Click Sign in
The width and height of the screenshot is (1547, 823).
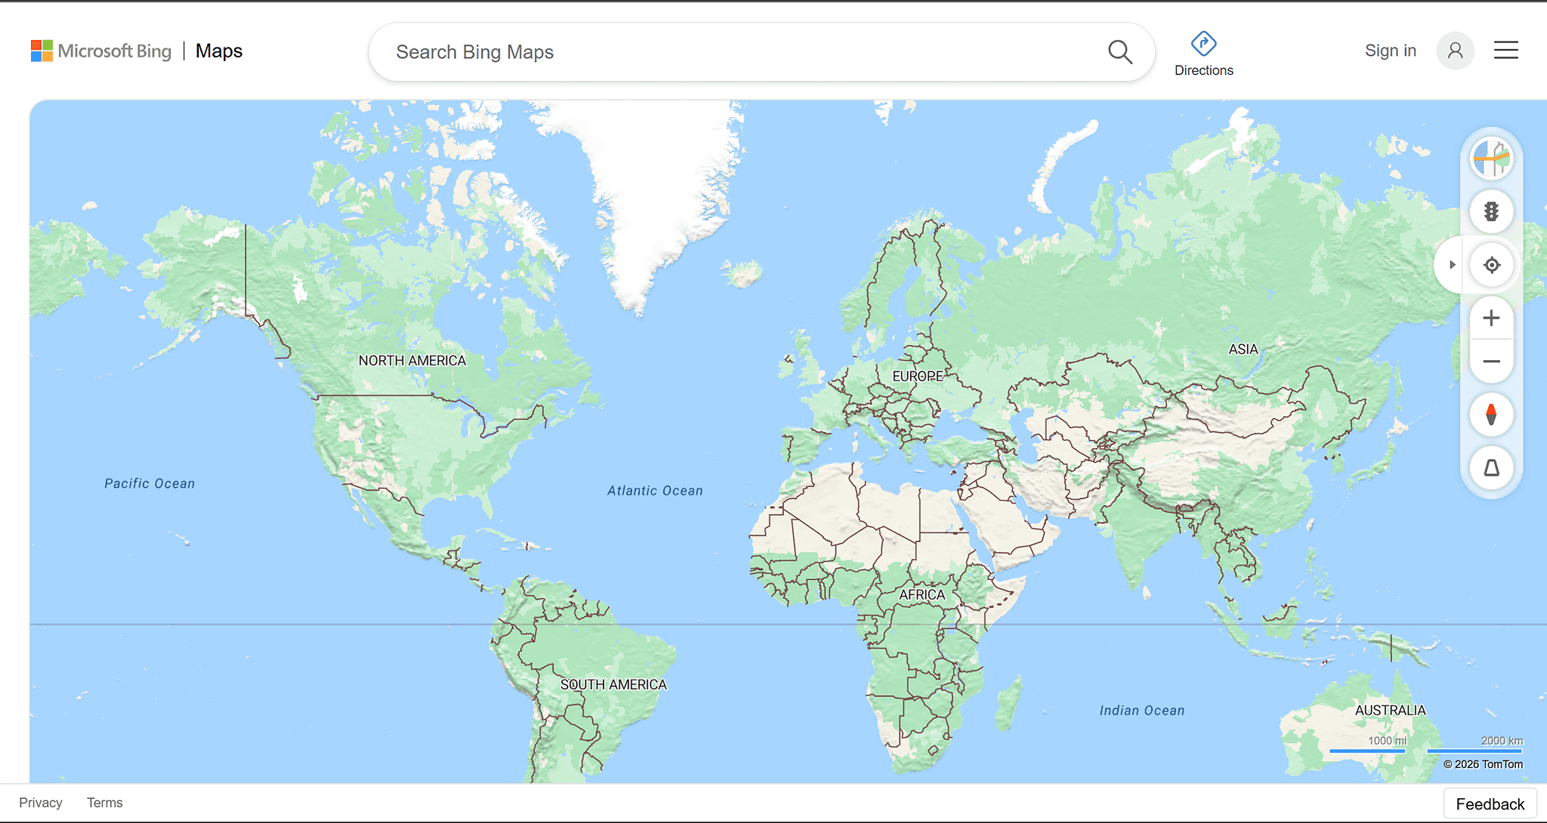[x=1390, y=51]
